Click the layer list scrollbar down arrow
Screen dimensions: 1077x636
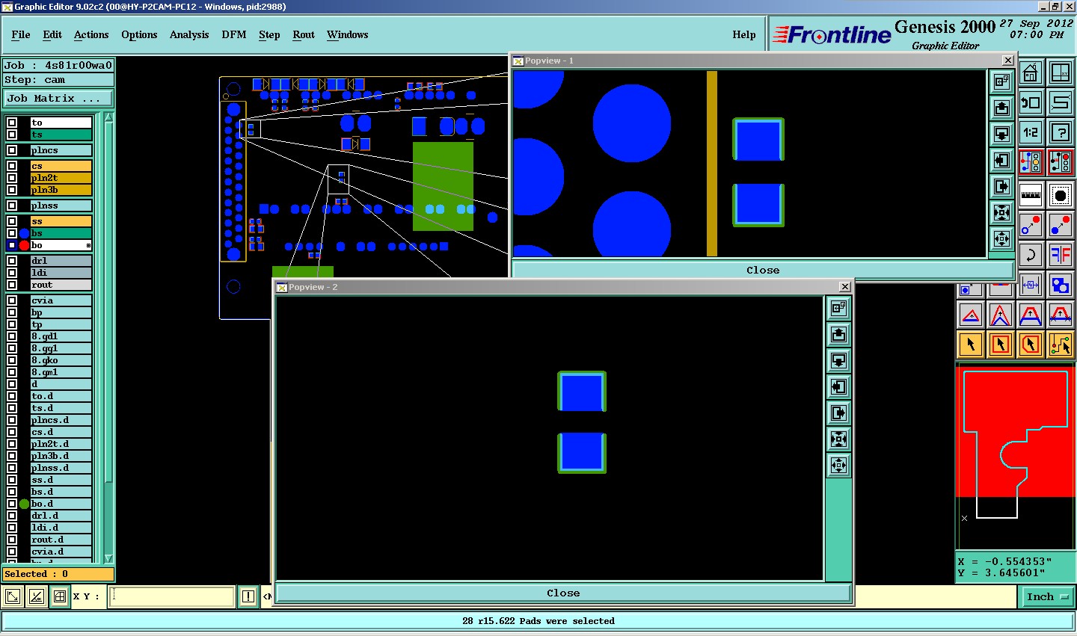tap(108, 558)
